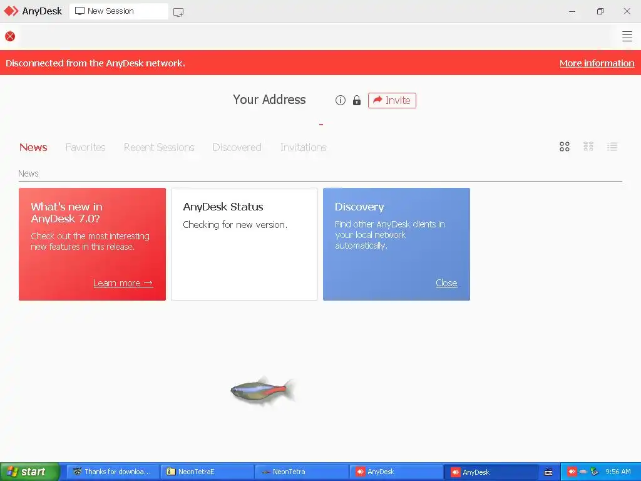The width and height of the screenshot is (641, 481).
Task: Switch to Thanks for downloa... taskbar window
Action: click(x=113, y=472)
